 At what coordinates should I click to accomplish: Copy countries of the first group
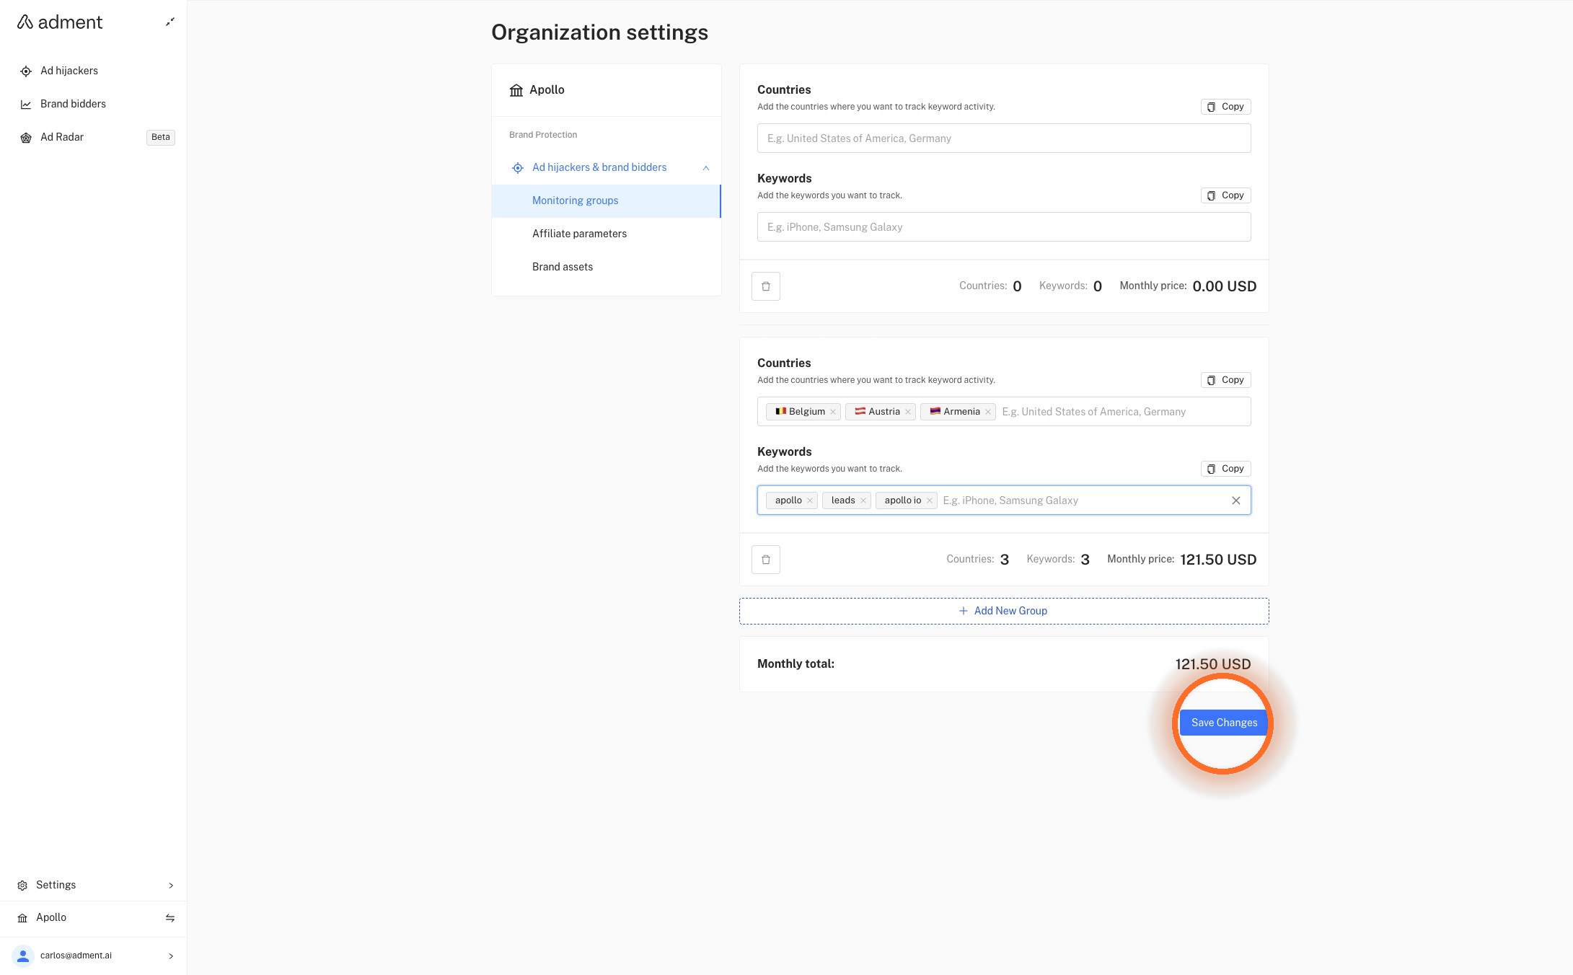(1225, 107)
